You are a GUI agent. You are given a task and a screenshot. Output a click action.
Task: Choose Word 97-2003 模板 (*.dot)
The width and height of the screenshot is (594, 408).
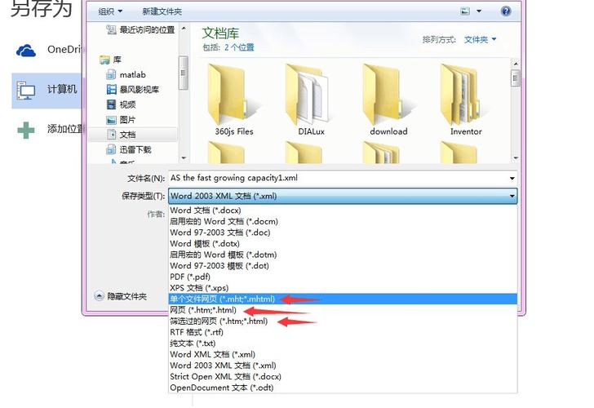(x=343, y=265)
